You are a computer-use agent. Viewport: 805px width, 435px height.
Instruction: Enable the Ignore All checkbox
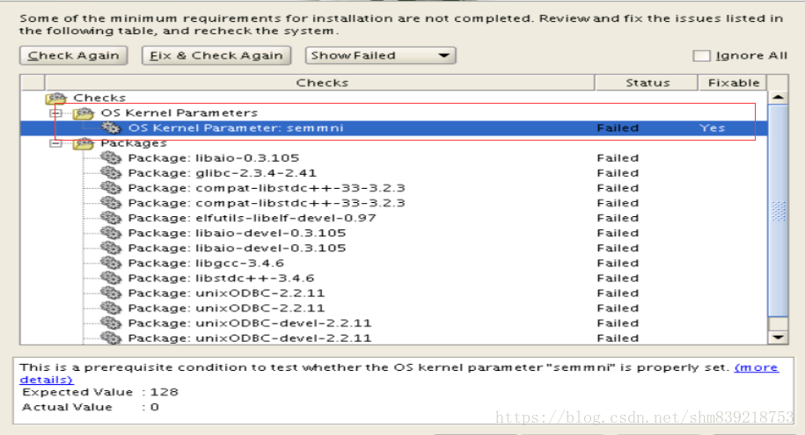(701, 55)
